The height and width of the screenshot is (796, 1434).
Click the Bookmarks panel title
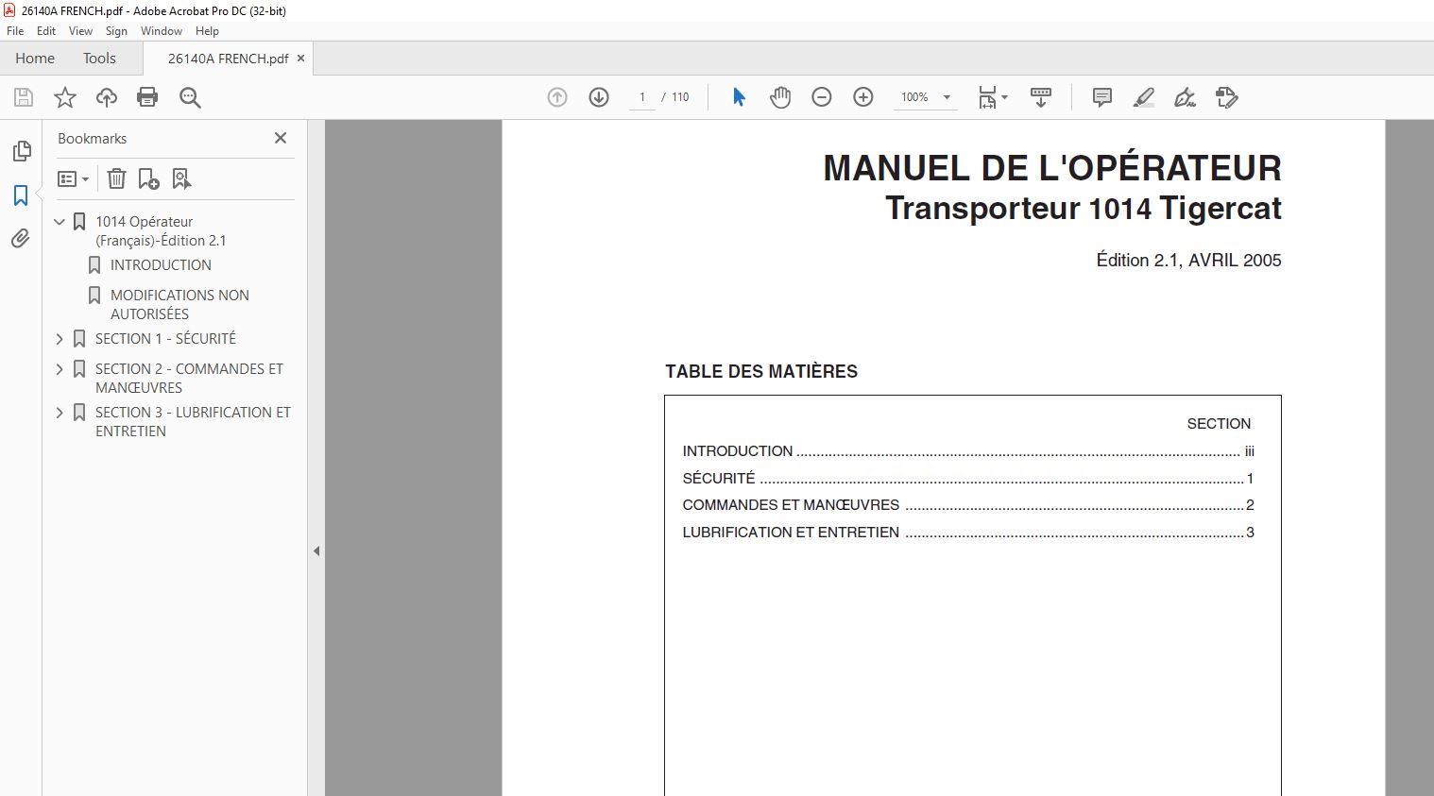pyautogui.click(x=92, y=139)
